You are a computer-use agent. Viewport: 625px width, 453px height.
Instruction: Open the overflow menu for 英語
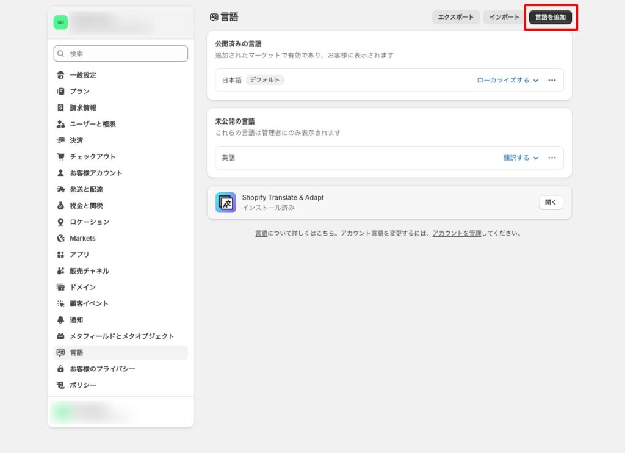552,158
